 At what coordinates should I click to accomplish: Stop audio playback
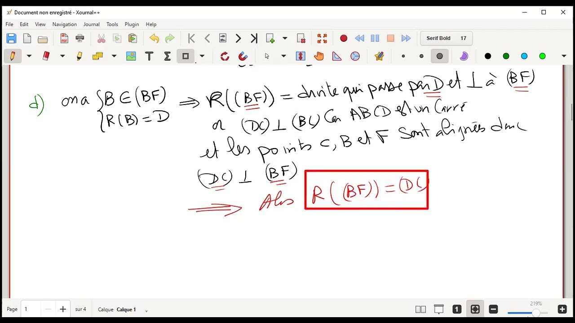(390, 39)
